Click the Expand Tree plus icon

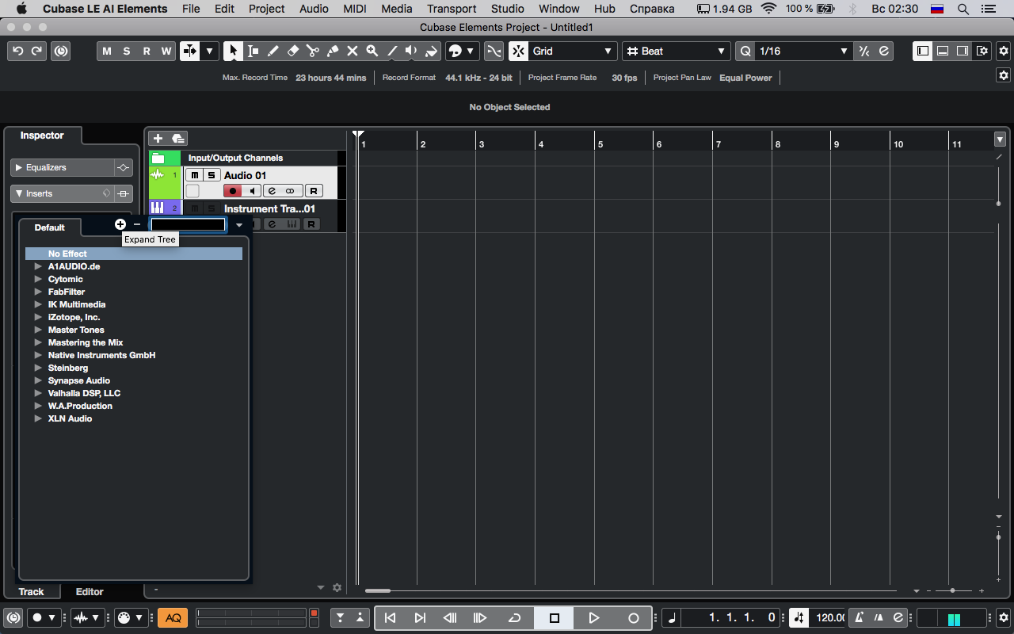[x=120, y=224]
